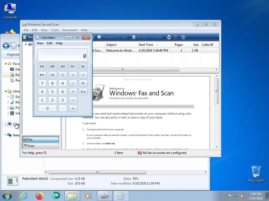
Task: Collapse the Favorites group in Explorer
Action: point(6,64)
